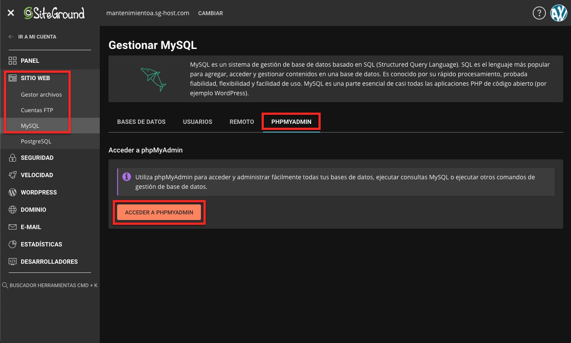Open the Usuarios tab
571x343 pixels.
[x=197, y=122]
